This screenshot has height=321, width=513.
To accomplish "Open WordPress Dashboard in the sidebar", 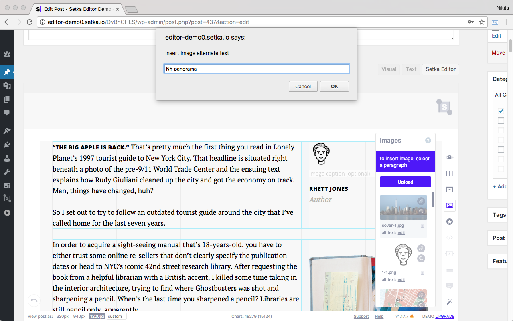I will [7, 54].
